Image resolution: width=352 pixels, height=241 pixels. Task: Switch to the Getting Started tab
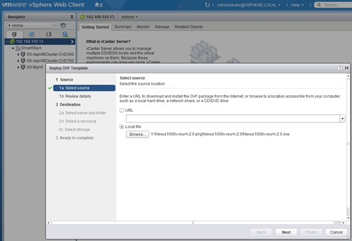click(x=95, y=27)
